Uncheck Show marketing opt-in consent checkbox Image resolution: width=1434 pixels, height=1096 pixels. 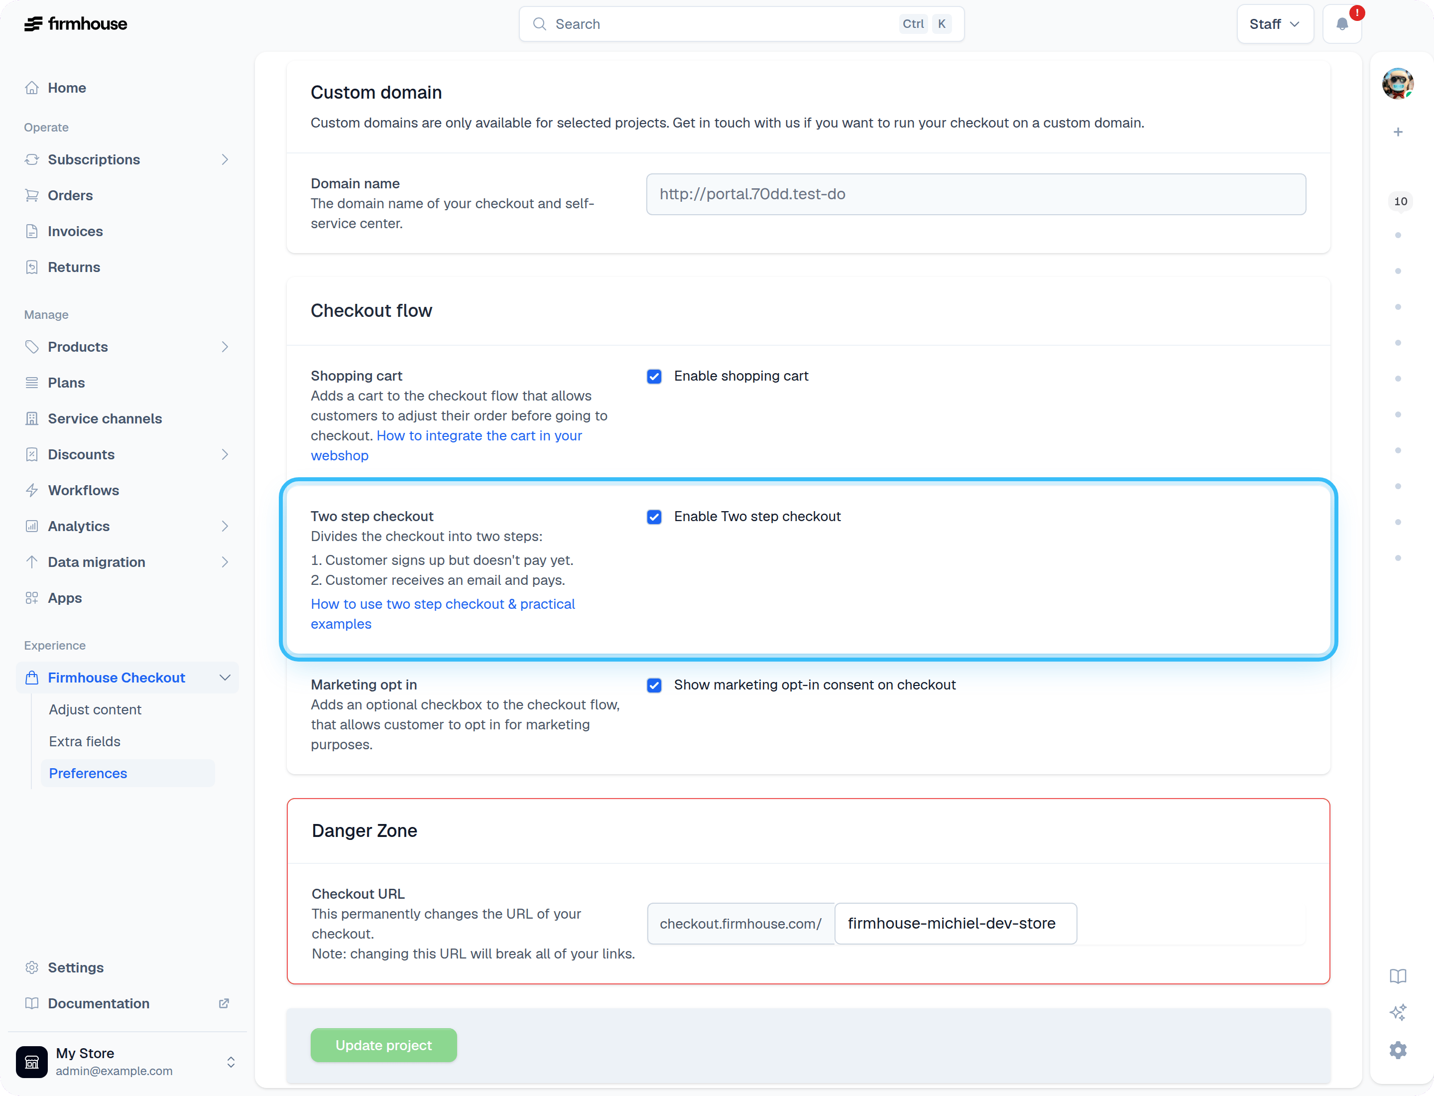(x=654, y=685)
